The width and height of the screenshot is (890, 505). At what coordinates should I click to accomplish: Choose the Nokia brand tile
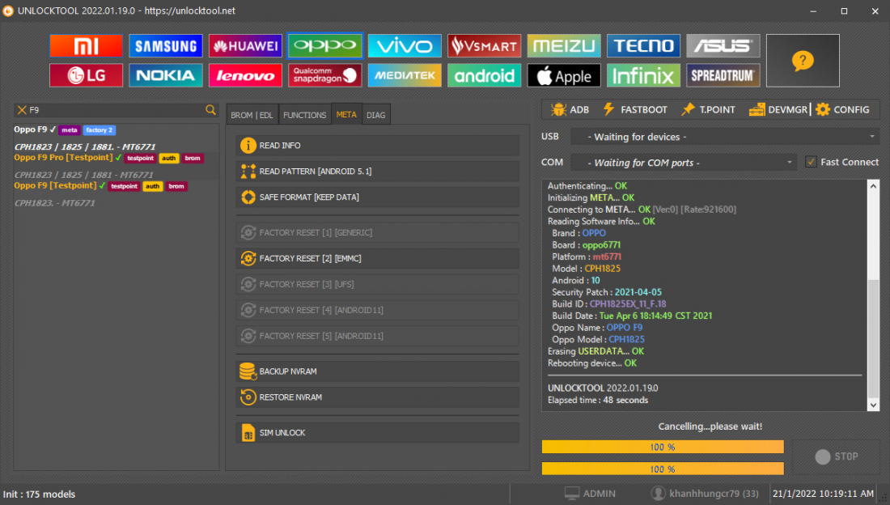(x=166, y=75)
